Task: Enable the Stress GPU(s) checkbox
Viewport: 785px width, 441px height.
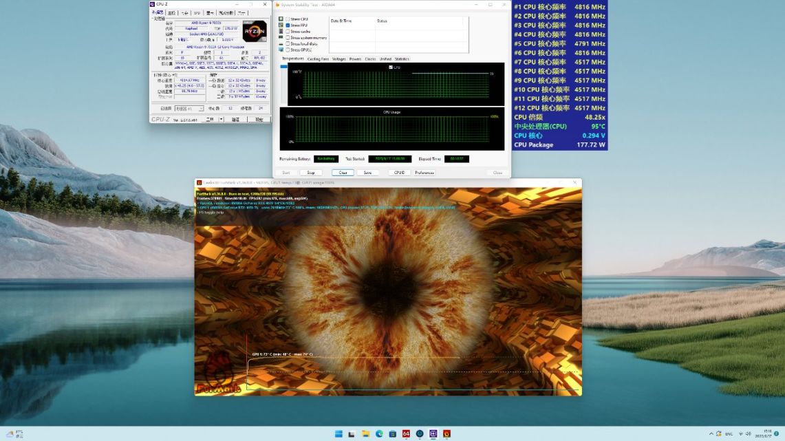Action: coord(288,50)
